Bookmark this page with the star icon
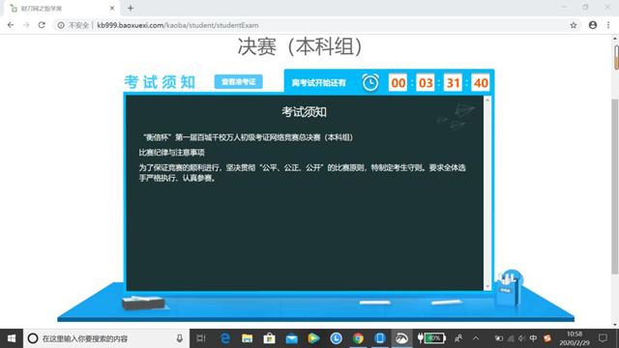 (574, 25)
